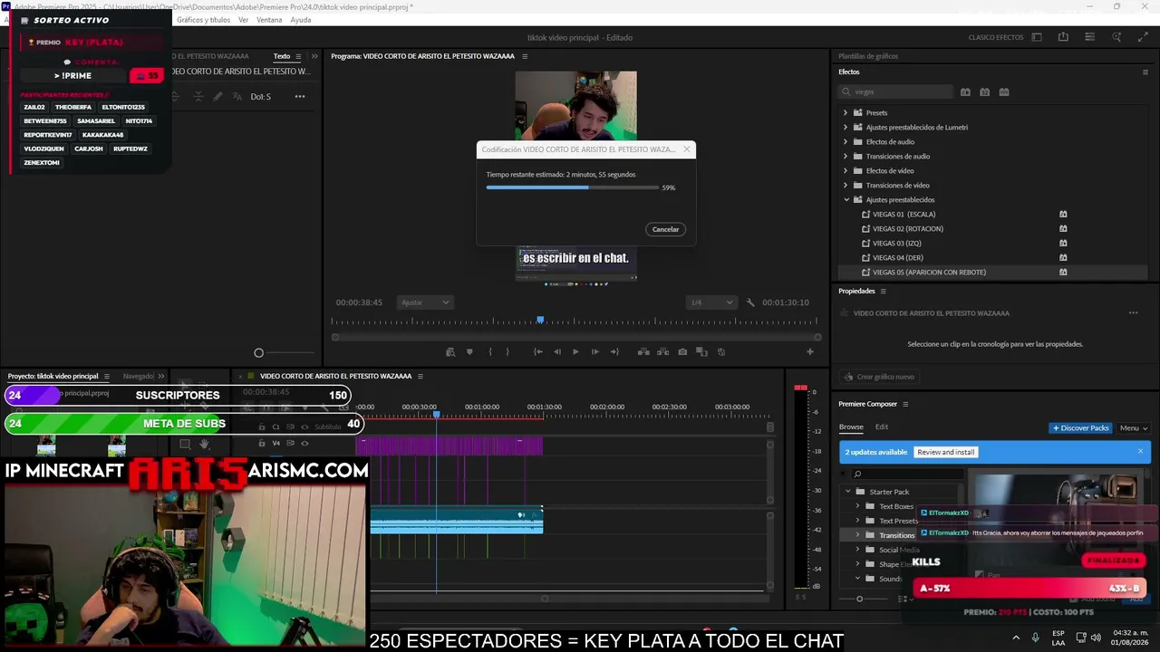The height and width of the screenshot is (652, 1160).
Task: Filter effects by 32-bit color icon
Action: coord(984,92)
